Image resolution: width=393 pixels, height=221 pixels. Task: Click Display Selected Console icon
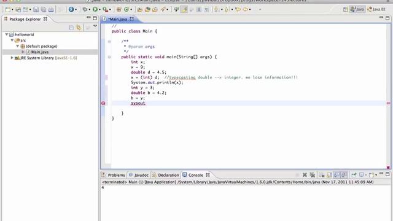pyautogui.click(x=362, y=175)
